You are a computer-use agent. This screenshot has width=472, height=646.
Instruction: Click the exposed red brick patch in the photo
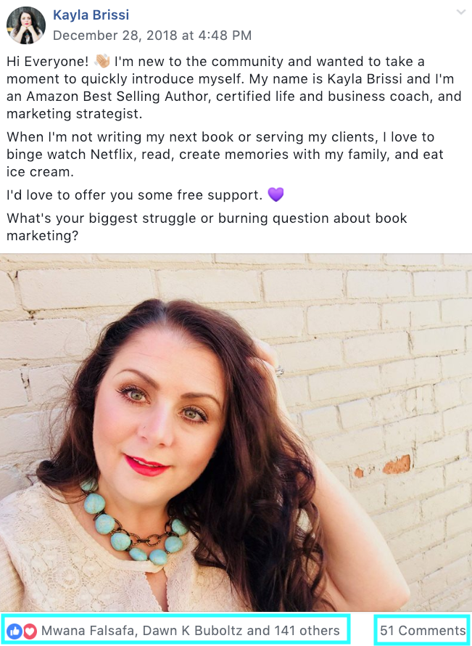[x=397, y=465]
